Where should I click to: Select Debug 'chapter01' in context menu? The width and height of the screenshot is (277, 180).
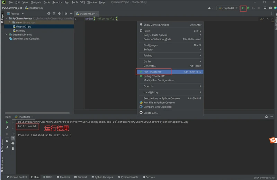170,76
